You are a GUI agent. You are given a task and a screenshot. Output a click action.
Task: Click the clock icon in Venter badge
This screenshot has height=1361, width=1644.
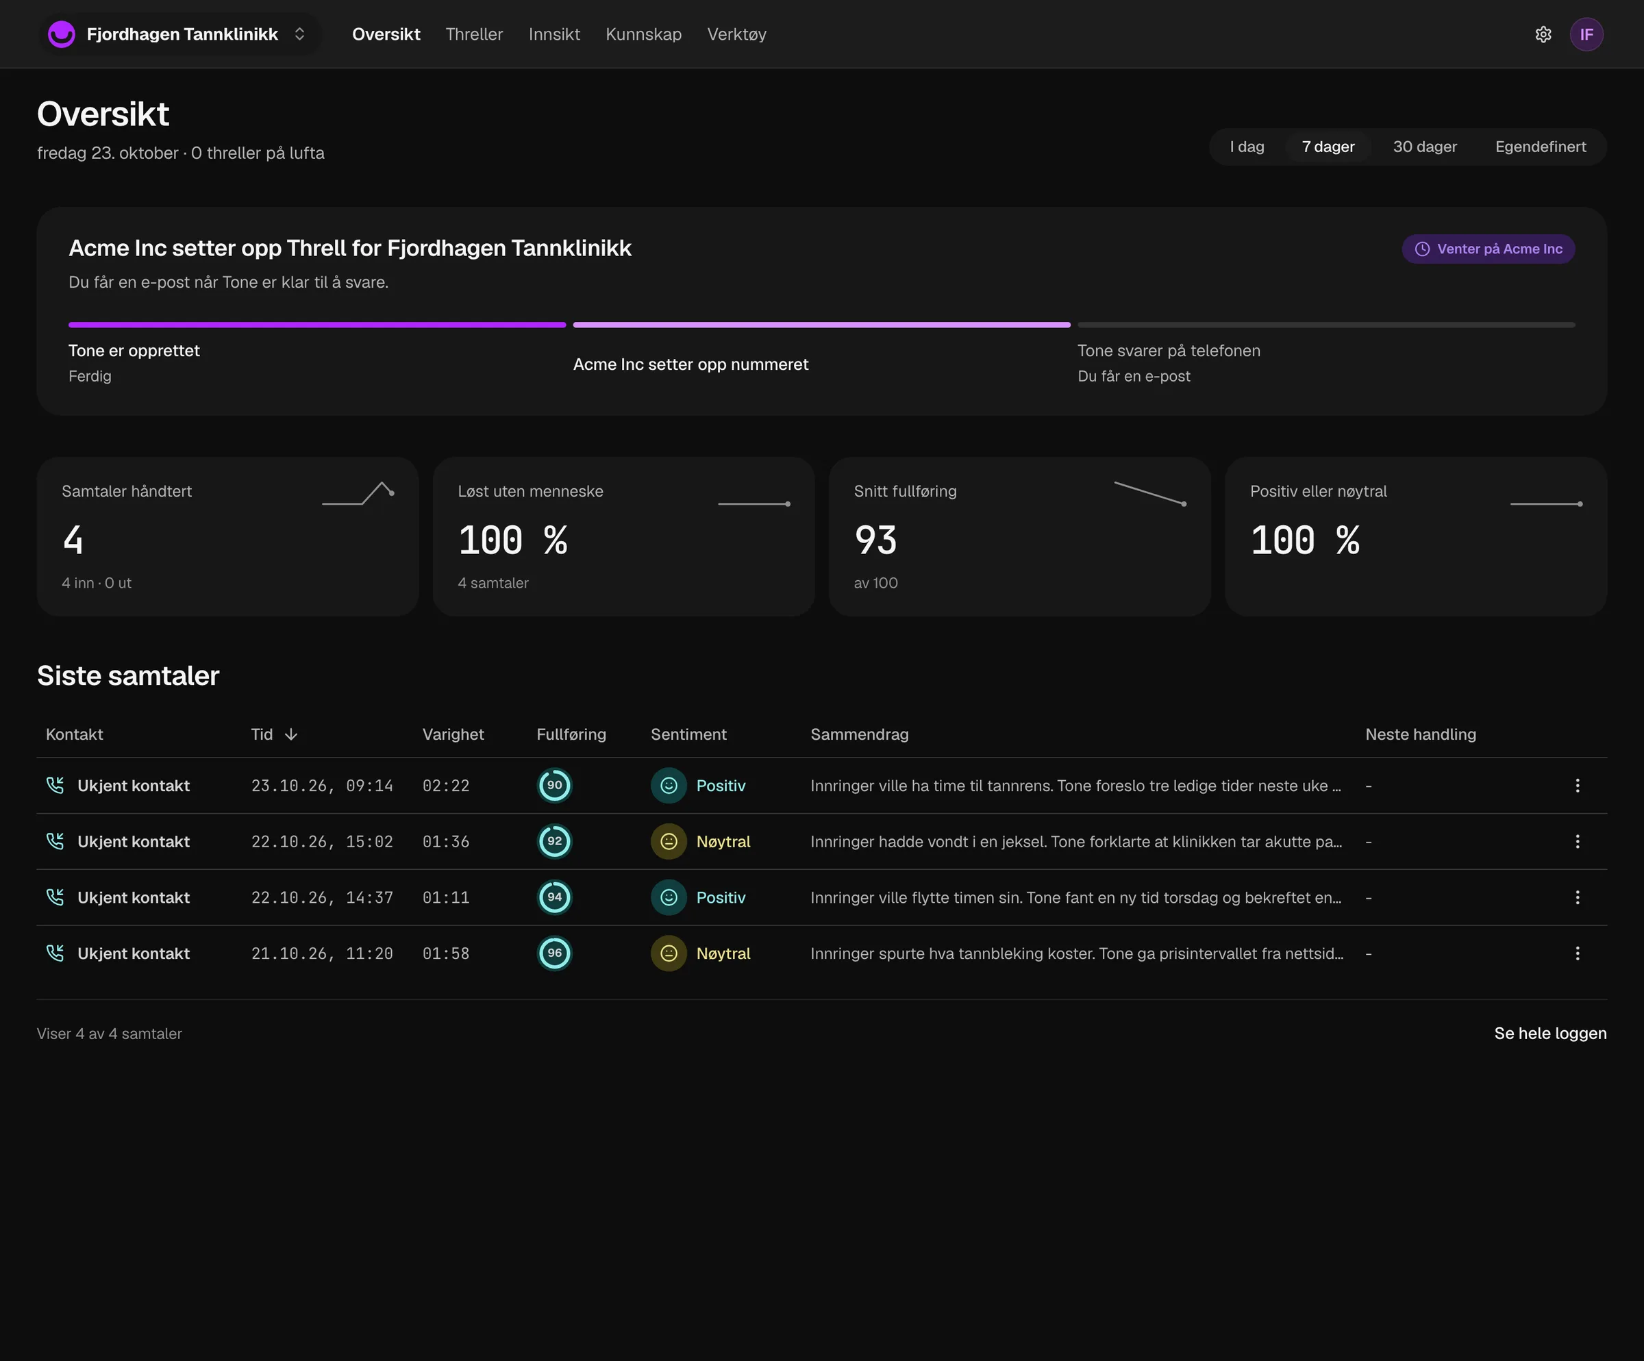1423,249
